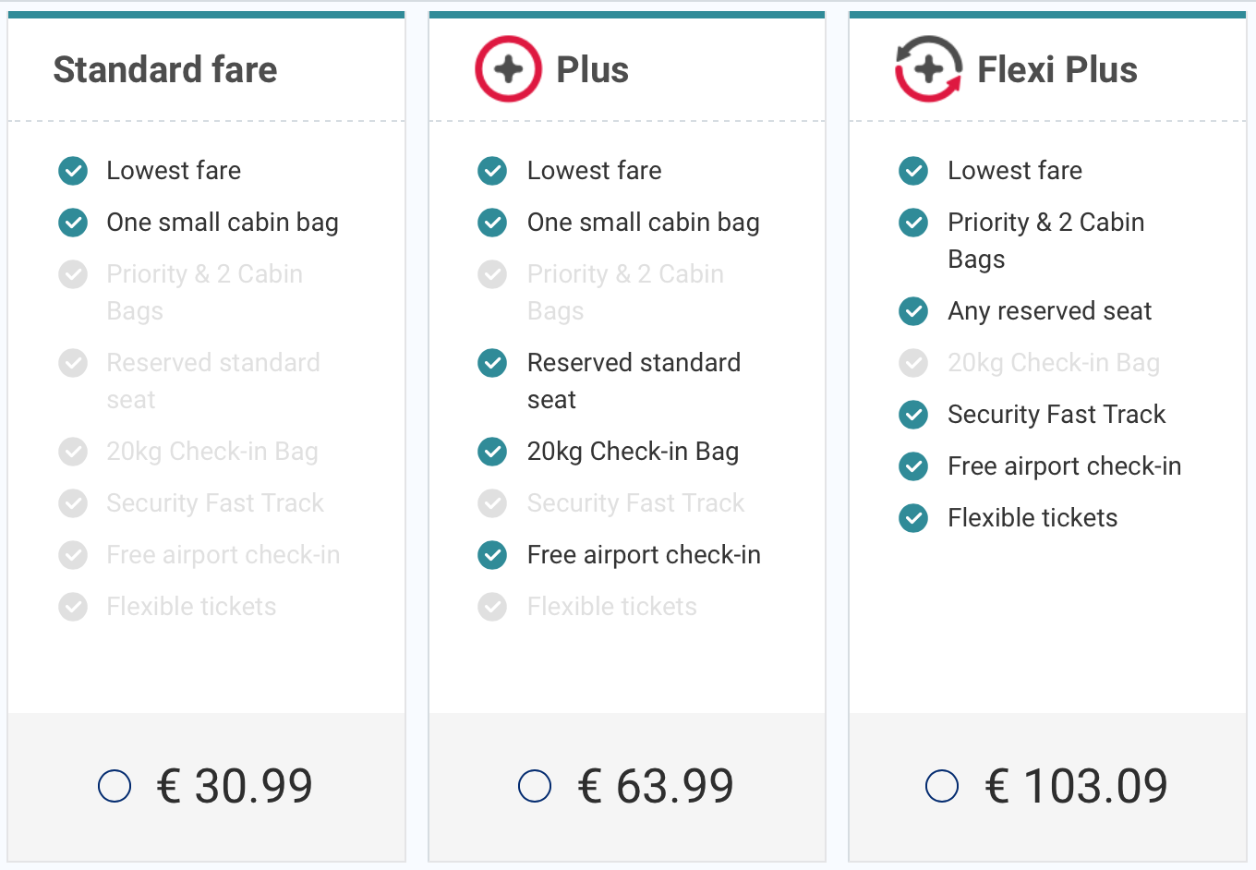Click the Flexi Plus heading text

[x=1057, y=70]
